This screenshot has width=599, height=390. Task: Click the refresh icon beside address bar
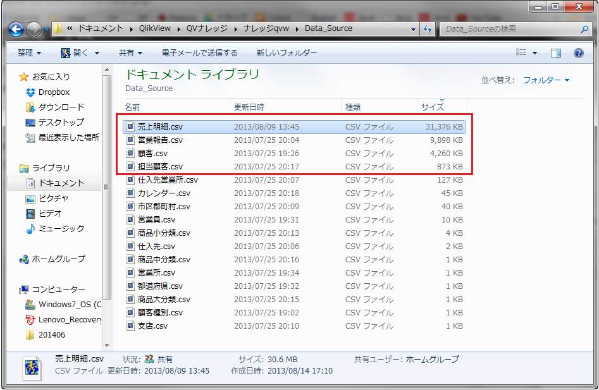(x=428, y=29)
